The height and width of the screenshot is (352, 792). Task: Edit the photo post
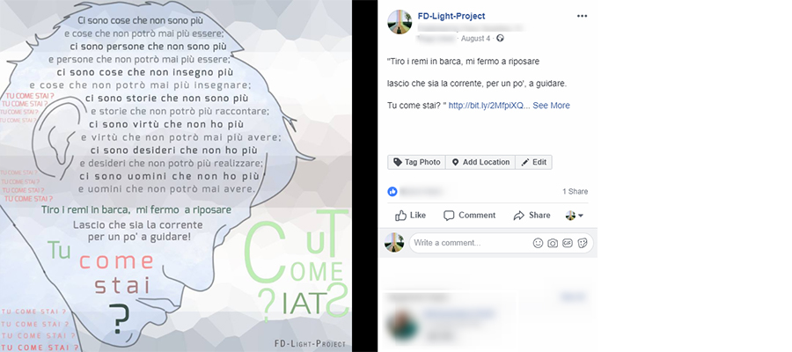pos(533,162)
